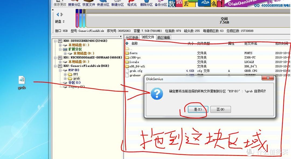This screenshot has width=291, height=159.
Task: Open the 分区参数 tab
Action: [132, 37]
